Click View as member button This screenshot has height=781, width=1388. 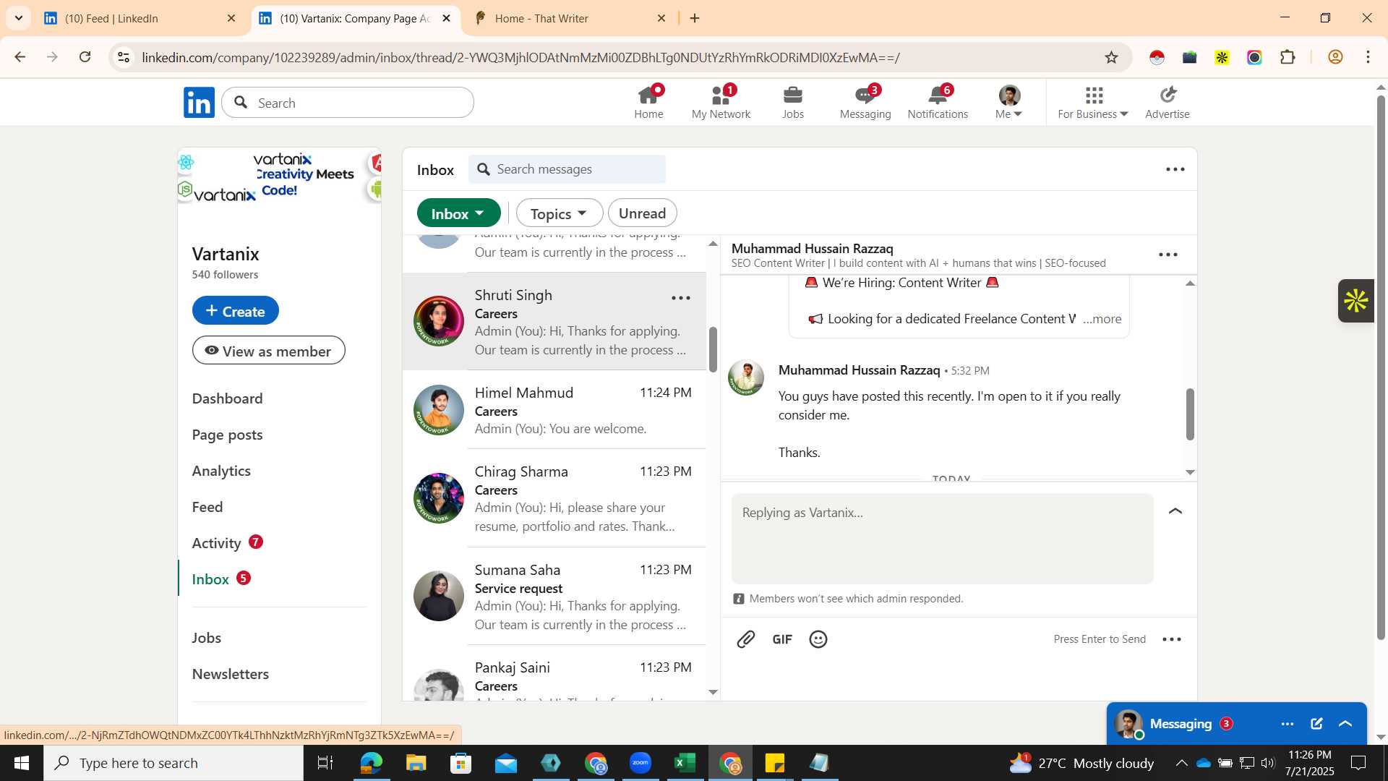coord(268,351)
